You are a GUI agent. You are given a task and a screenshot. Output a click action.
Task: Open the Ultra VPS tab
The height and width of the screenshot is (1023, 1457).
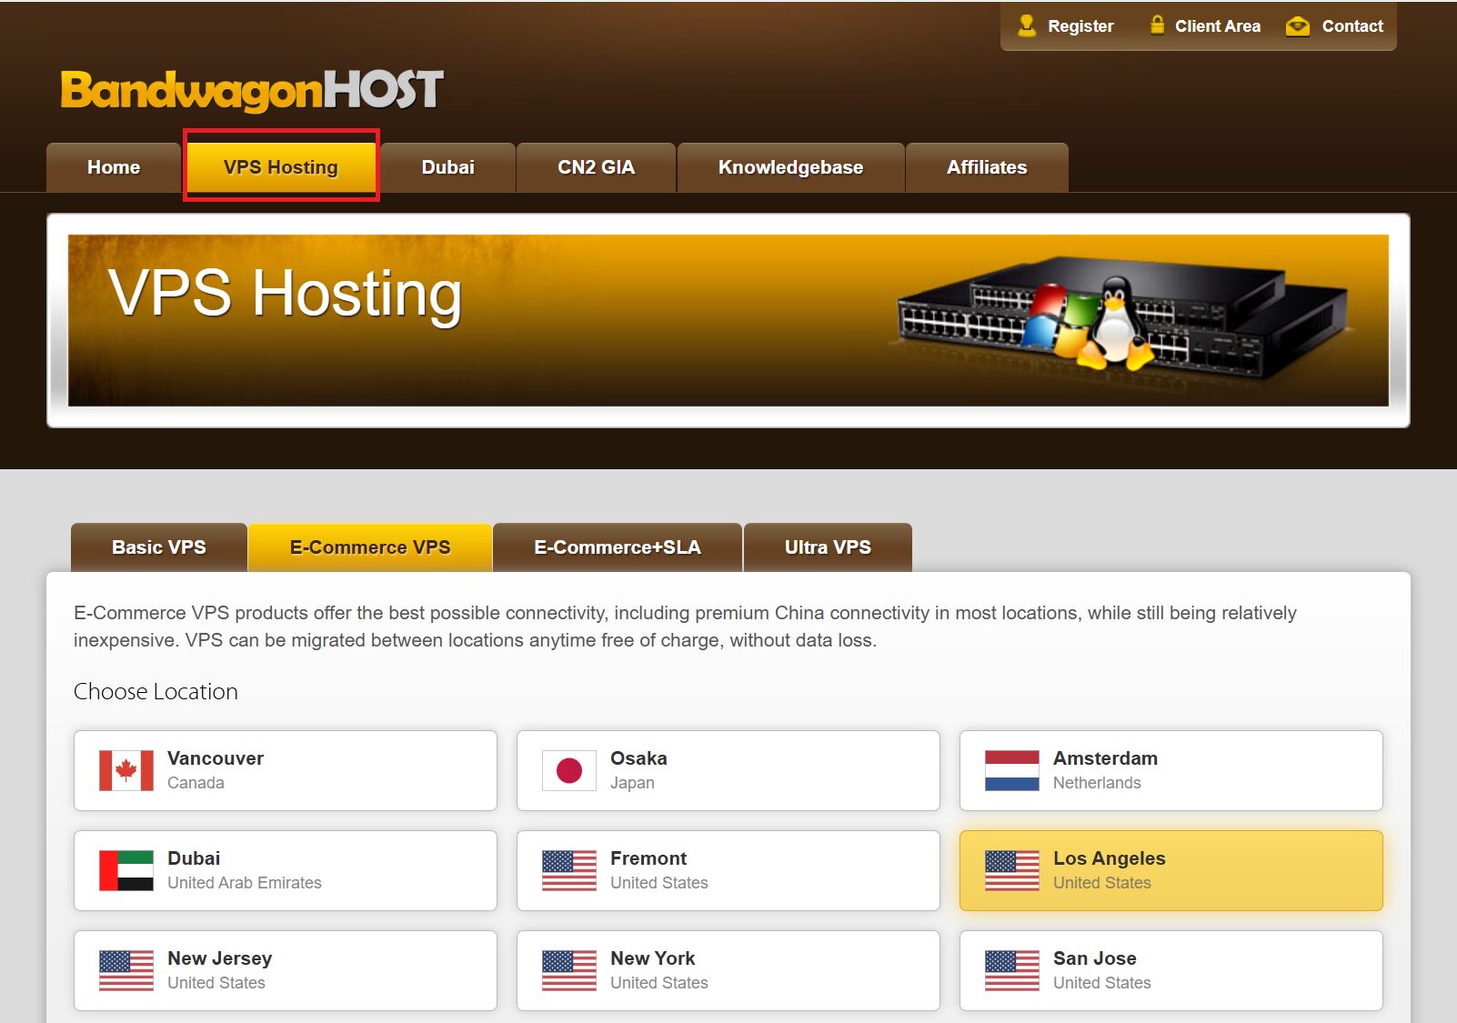(x=828, y=547)
